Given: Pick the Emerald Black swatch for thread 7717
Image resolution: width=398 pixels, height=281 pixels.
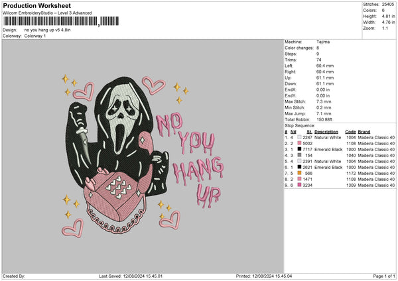Looking at the screenshot, I should 300,149.
